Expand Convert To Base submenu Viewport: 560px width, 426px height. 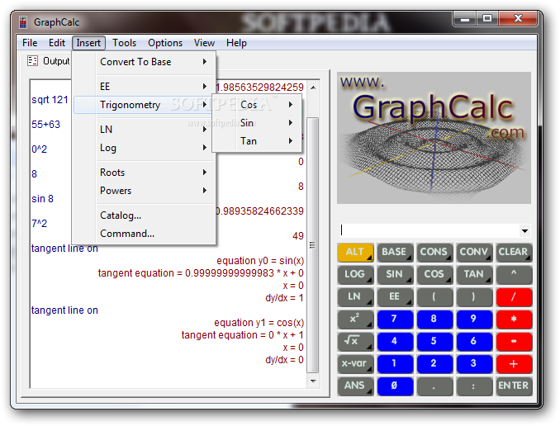click(145, 62)
